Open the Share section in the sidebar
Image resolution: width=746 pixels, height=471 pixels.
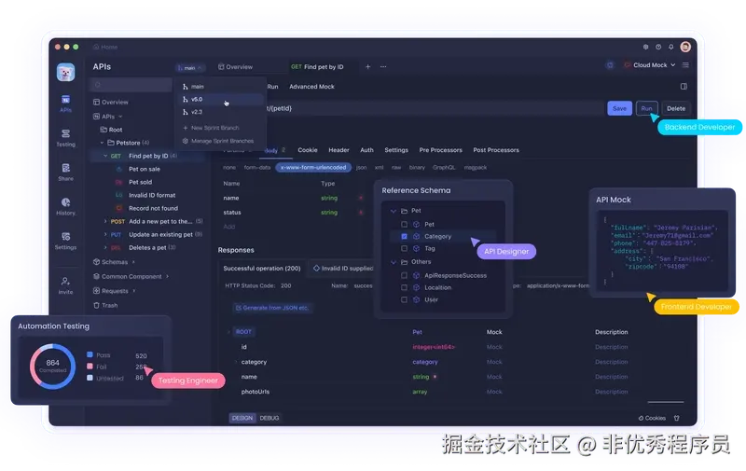pyautogui.click(x=65, y=172)
